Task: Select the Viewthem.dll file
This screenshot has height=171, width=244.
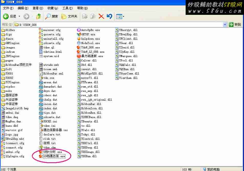Action: click(x=126, y=78)
